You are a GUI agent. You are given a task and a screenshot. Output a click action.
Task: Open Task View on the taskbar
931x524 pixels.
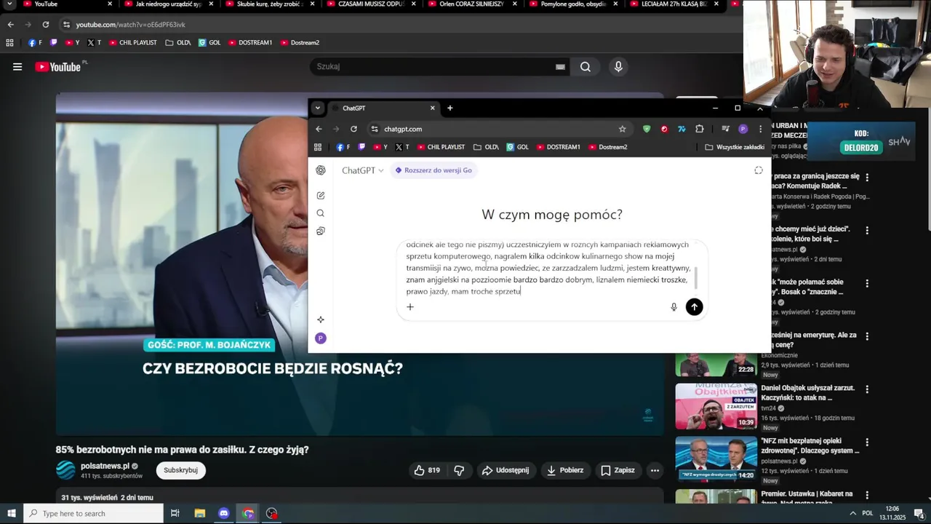(x=175, y=514)
